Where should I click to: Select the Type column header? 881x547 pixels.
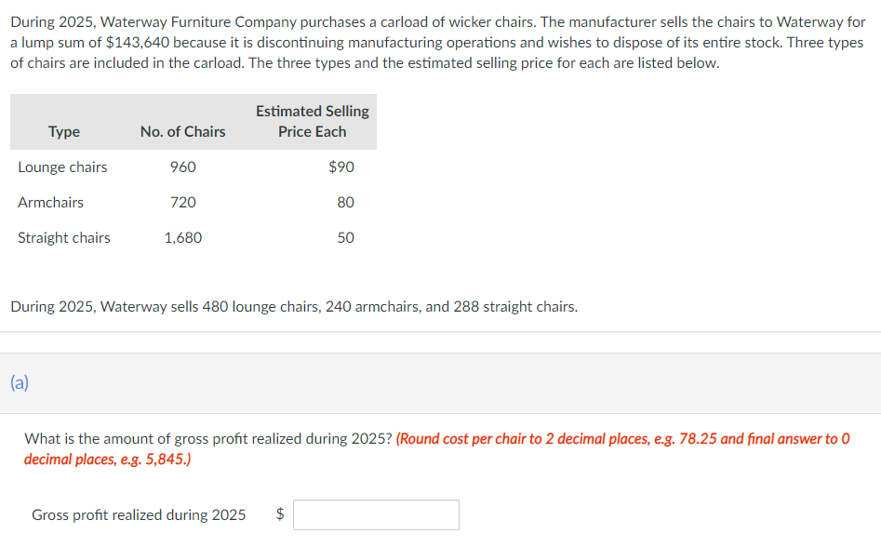tap(64, 131)
